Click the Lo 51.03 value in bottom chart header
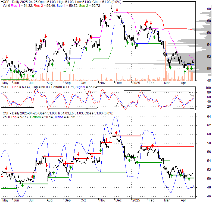Screen dimensions: 212x202 click(76, 113)
